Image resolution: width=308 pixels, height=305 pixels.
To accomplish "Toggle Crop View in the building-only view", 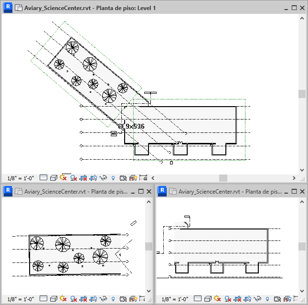I will point(238,299).
